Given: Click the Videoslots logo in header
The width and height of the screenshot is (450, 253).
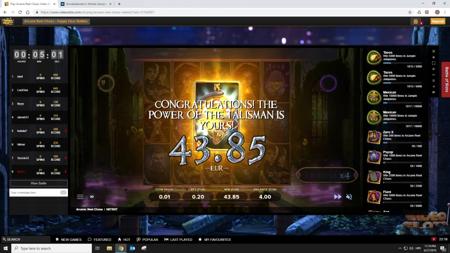Looking at the screenshot, I should 8,21.
